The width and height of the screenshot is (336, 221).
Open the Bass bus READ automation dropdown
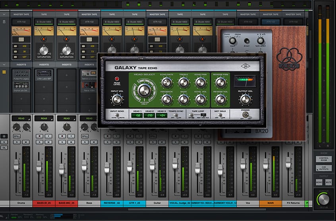(89, 118)
